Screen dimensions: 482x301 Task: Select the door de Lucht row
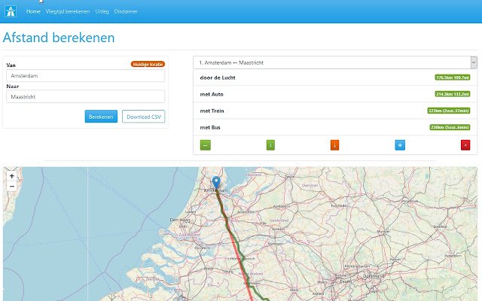(x=334, y=78)
